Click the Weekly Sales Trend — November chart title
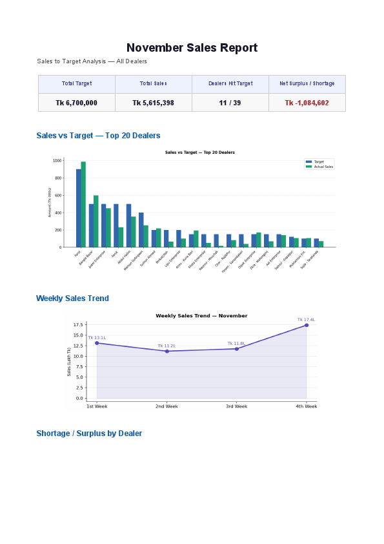 [x=201, y=316]
